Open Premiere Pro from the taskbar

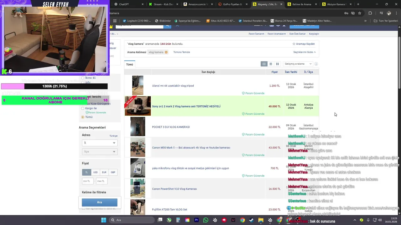click(196, 220)
